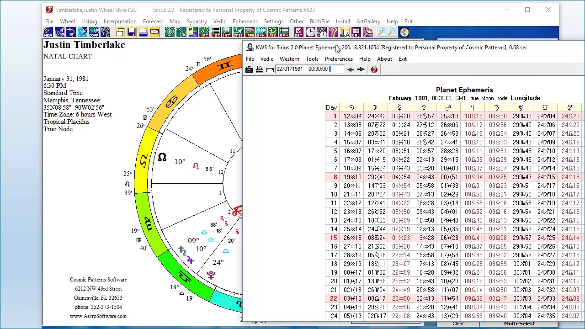Viewport: 585px width, 329px height.
Task: Click the NEW chart icon in Sirius toolbar
Action: 48,32
